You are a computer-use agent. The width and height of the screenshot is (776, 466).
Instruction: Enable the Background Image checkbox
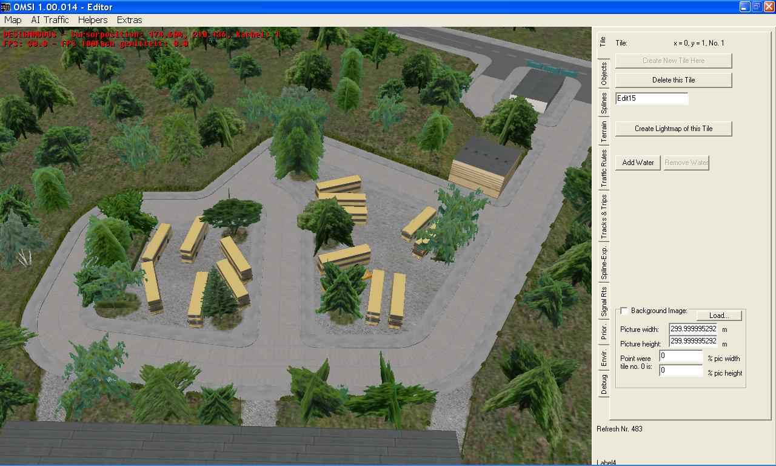pos(624,311)
